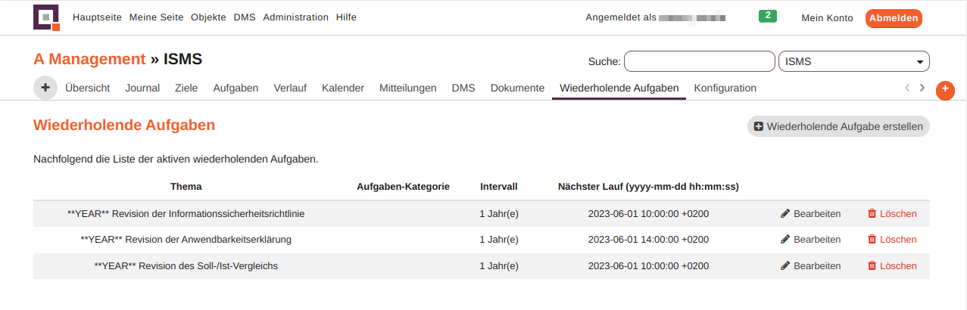
Task: Click Bearbeiten for Informationssicherheitsrichtlinie row
Action: [810, 214]
